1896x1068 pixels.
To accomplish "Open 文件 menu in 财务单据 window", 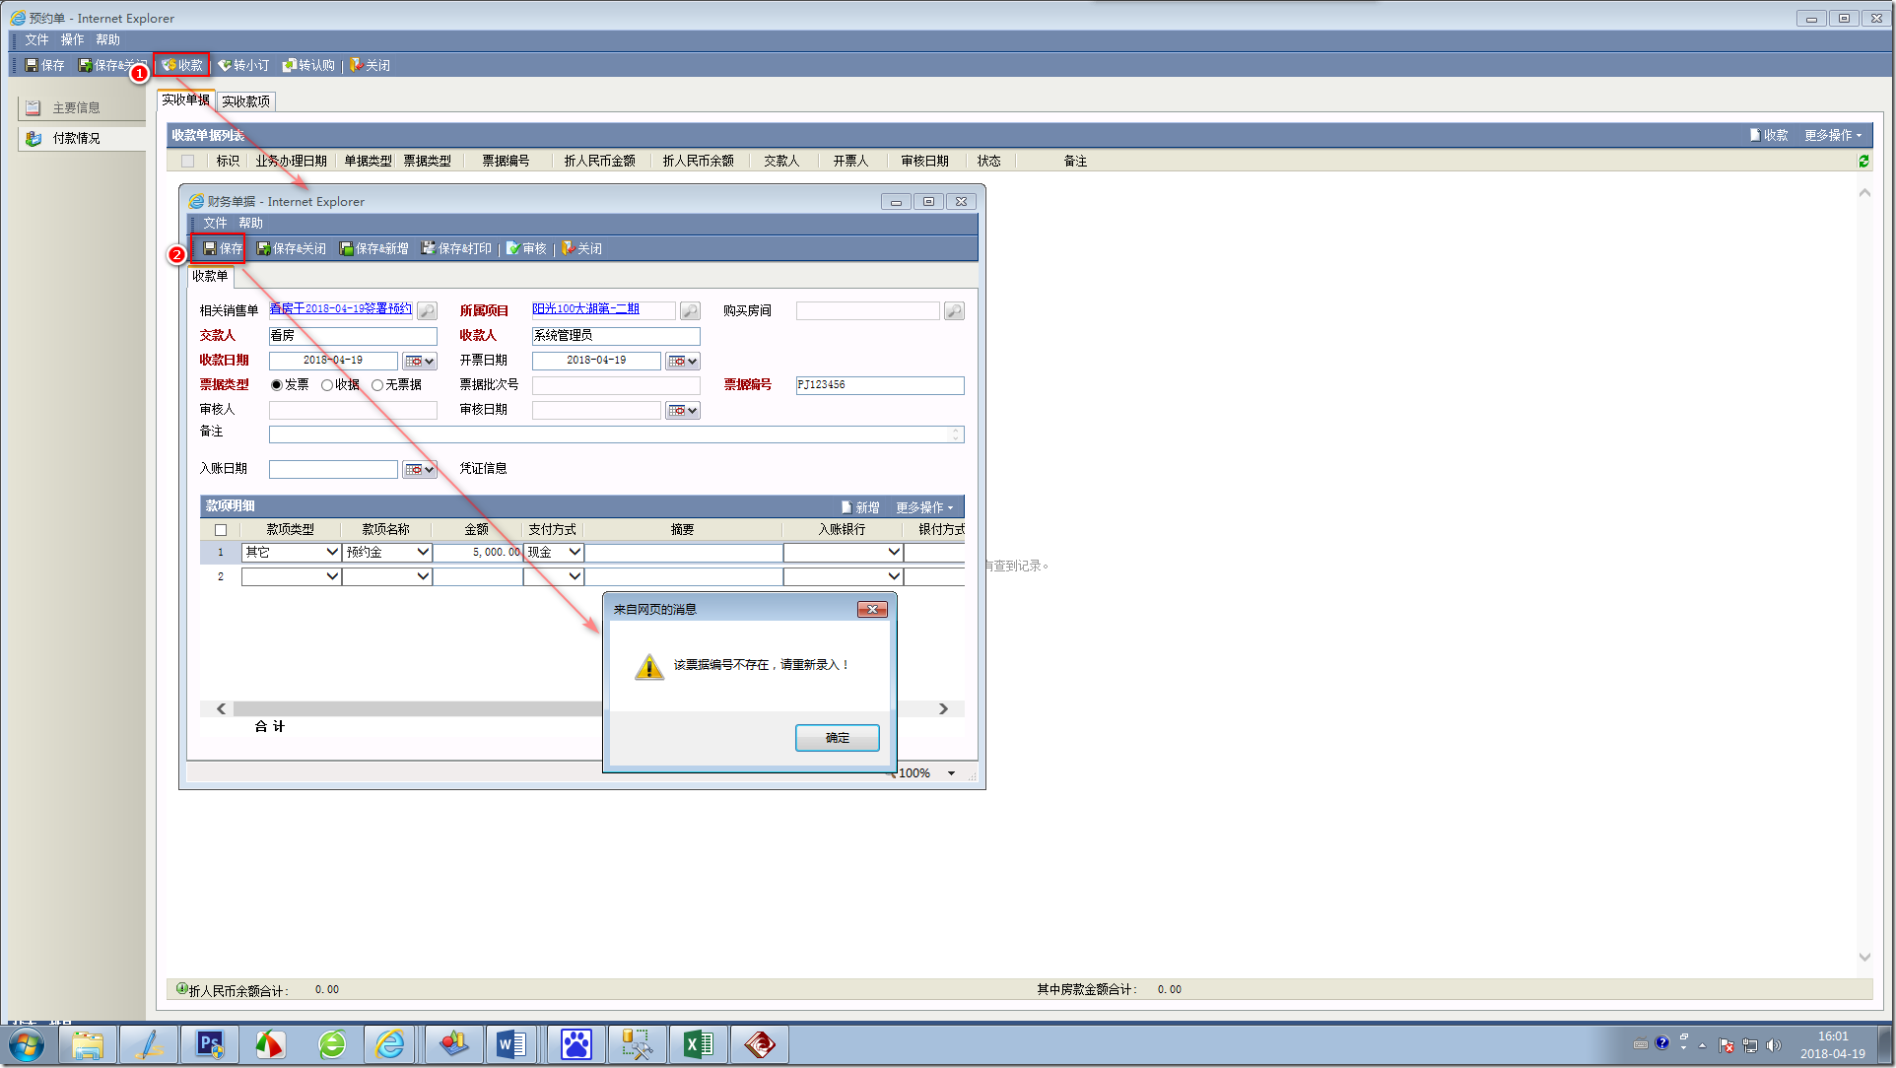I will [x=215, y=223].
